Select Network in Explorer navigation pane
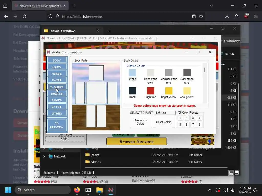The width and height of the screenshot is (262, 196). (60, 156)
